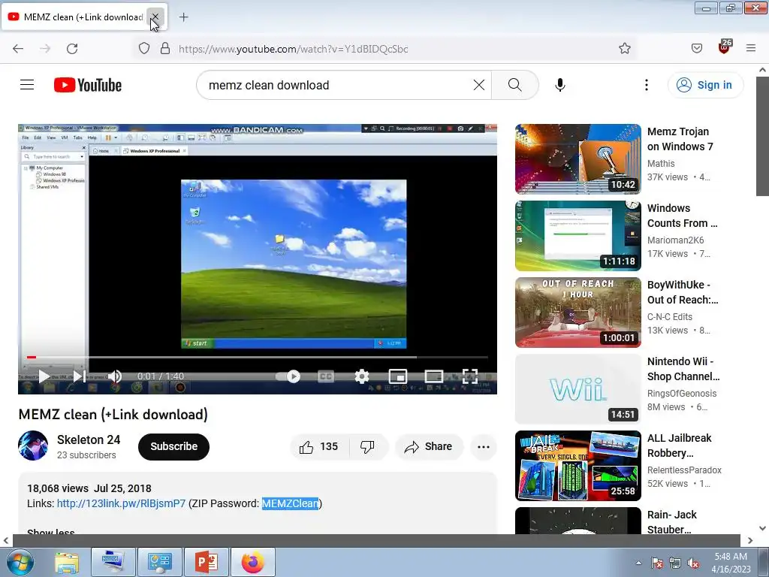Open PowerPoint from the taskbar
Viewport: 769px width, 577px height.
207,562
